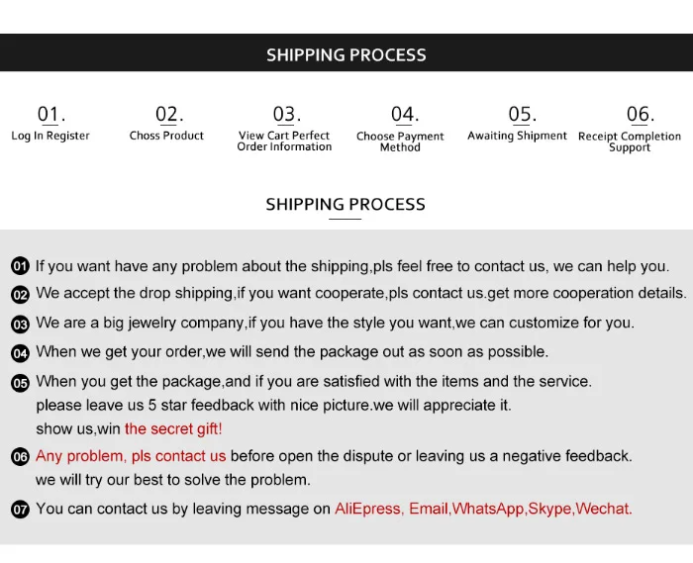The height and width of the screenshot is (563, 693).
Task: Click the black 02 circle bullet icon
Action: [x=20, y=295]
